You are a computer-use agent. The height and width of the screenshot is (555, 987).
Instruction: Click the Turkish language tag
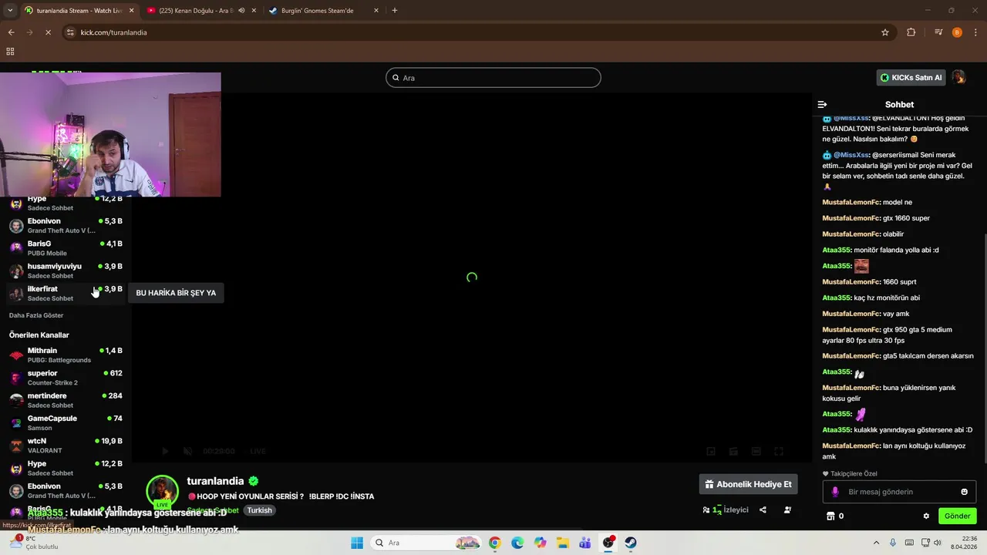(260, 510)
